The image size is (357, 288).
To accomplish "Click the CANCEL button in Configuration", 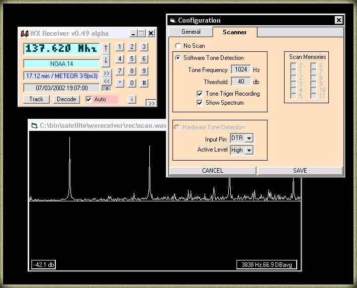I will click(212, 171).
